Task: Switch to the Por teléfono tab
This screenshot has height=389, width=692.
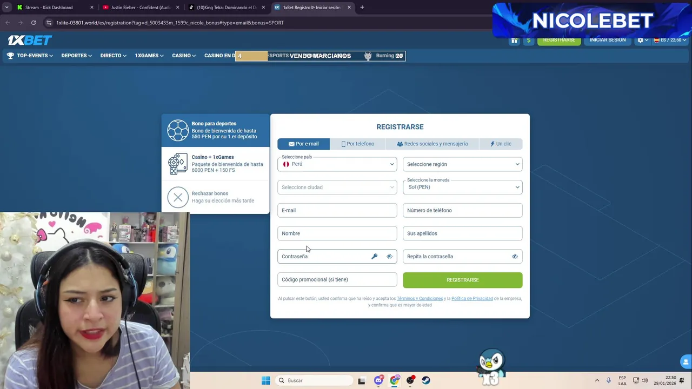Action: pos(358,144)
